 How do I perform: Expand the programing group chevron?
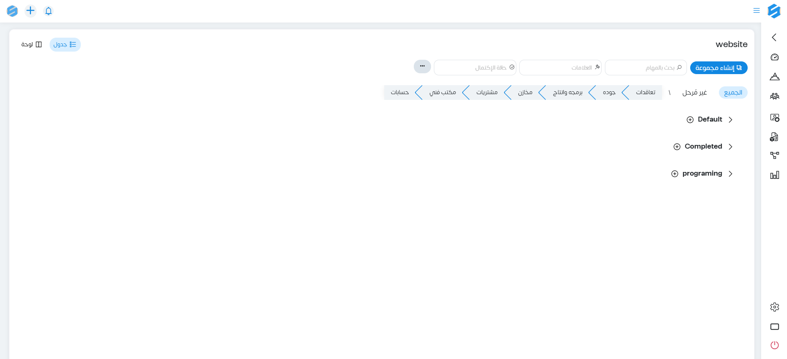pyautogui.click(x=730, y=174)
